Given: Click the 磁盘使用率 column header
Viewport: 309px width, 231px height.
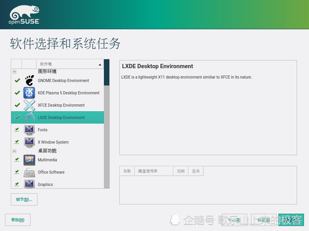Looking at the screenshot, I should click(x=154, y=171).
